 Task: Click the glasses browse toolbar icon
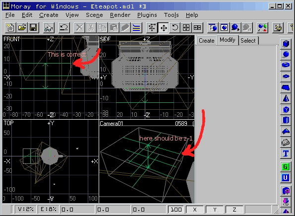49,28
